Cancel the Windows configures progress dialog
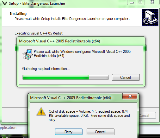Screen dimensions: 160x138 126,78
